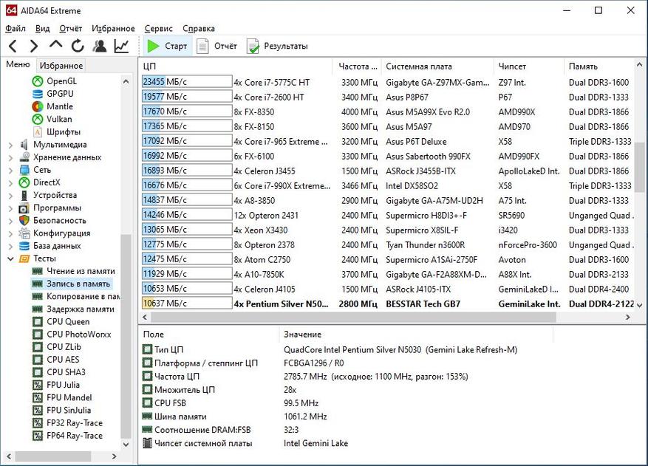Open the Избранное menu in the menu bar
648x466 pixels.
[113, 29]
